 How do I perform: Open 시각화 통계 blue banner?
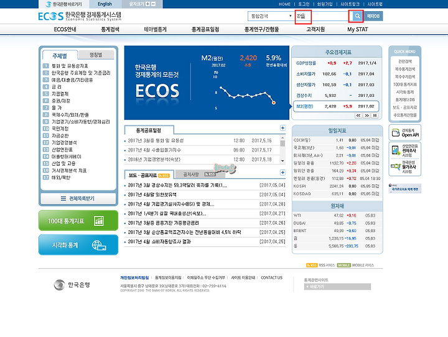78,245
